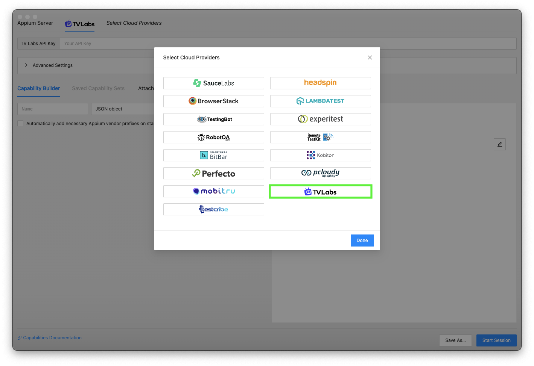
Task: Select the Perfecto provider
Action: pyautogui.click(x=213, y=173)
